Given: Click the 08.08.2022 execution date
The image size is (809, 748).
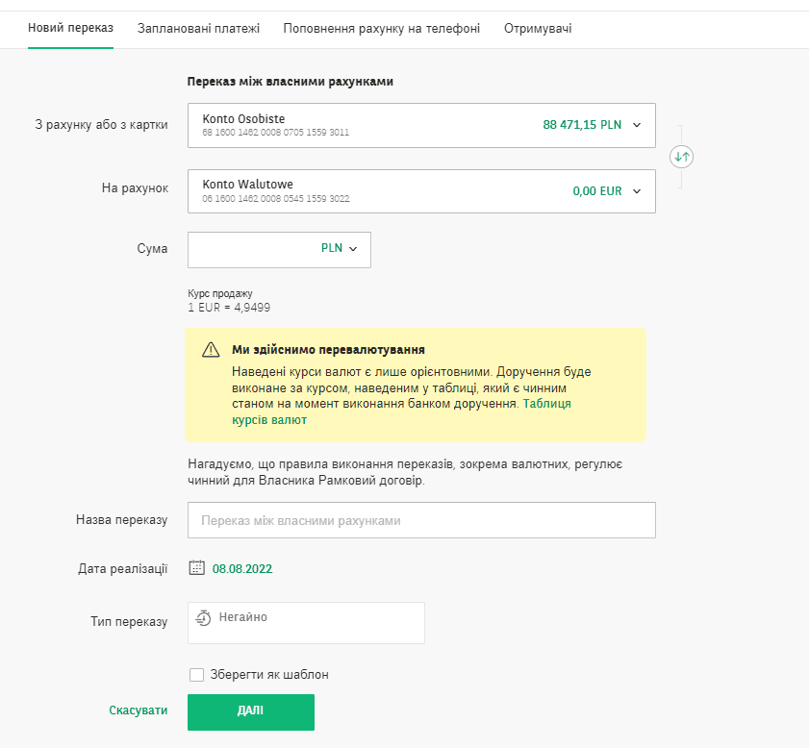Looking at the screenshot, I should (242, 568).
